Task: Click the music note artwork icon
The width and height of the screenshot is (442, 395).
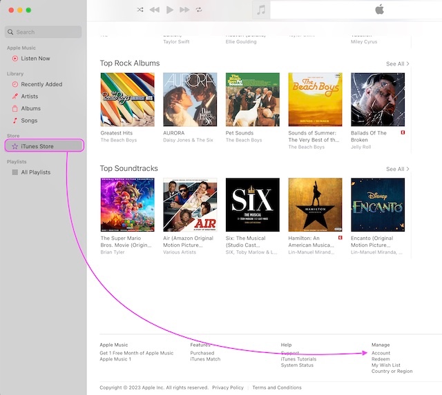Action: click(261, 10)
